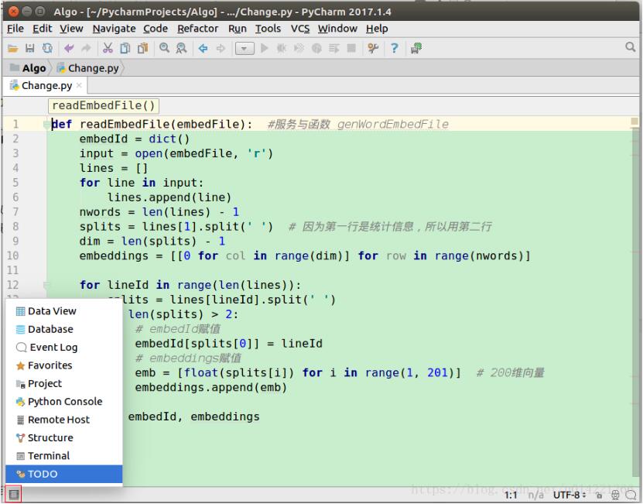Click the 1:1 caret position indicator
Viewport: 643px width, 504px height.
pyautogui.click(x=510, y=493)
